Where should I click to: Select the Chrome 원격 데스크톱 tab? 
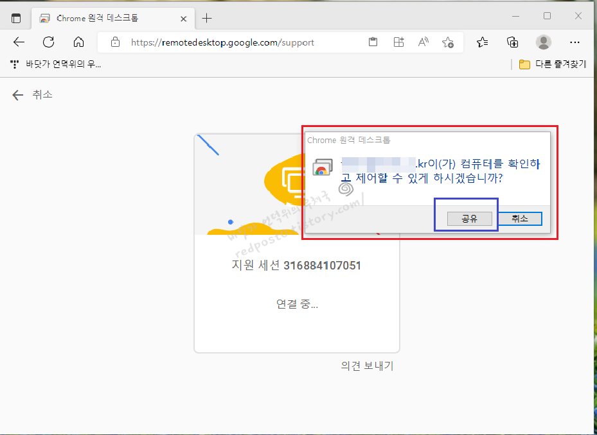coord(113,18)
